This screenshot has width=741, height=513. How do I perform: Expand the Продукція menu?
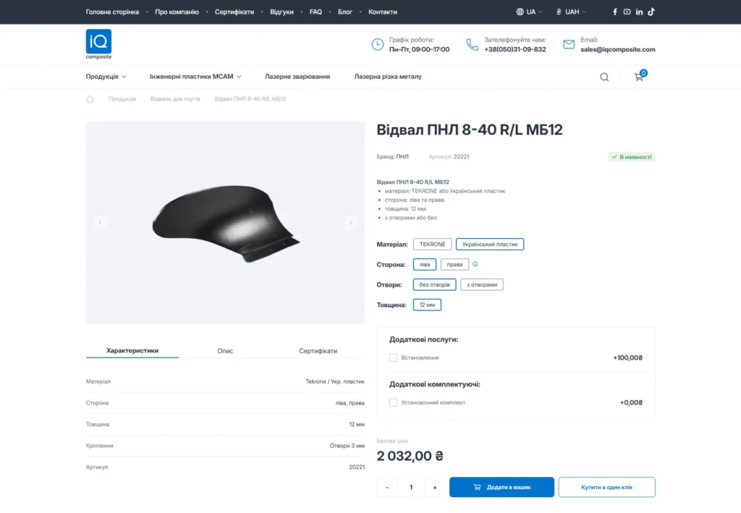point(106,77)
